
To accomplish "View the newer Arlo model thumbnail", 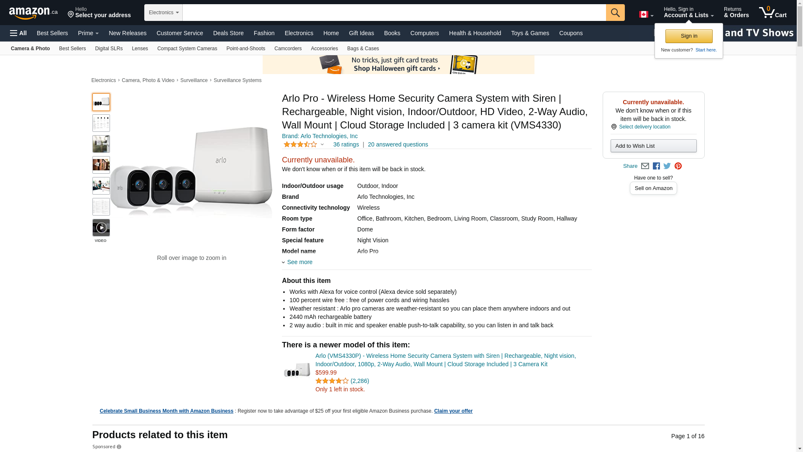I will tap(297, 370).
